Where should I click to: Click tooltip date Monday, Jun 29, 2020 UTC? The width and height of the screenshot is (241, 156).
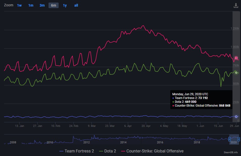point(190,94)
